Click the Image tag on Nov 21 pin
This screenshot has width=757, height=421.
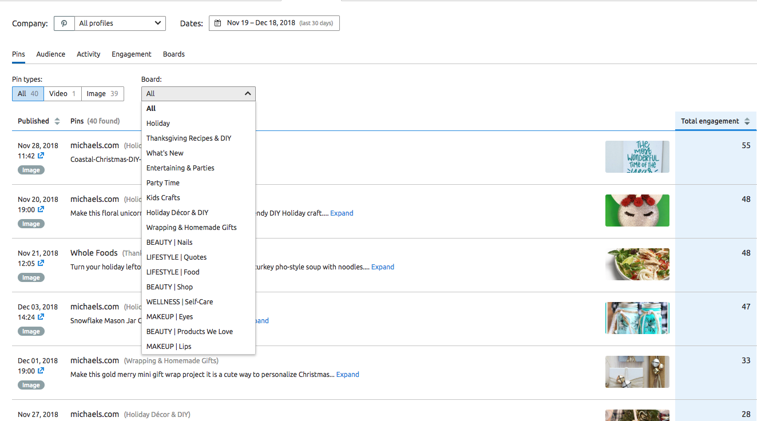tap(31, 277)
